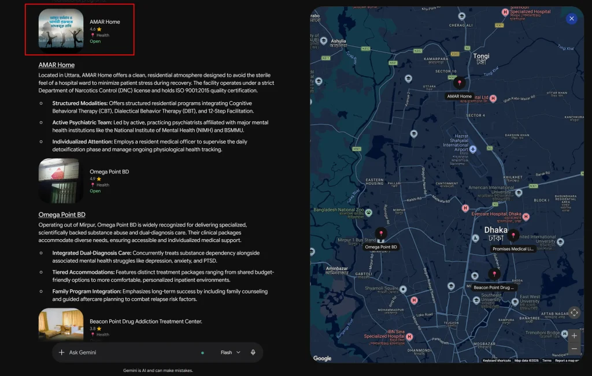Click the American International University cap icon
Viewport: 592px width, 376px height.
click(519, 193)
